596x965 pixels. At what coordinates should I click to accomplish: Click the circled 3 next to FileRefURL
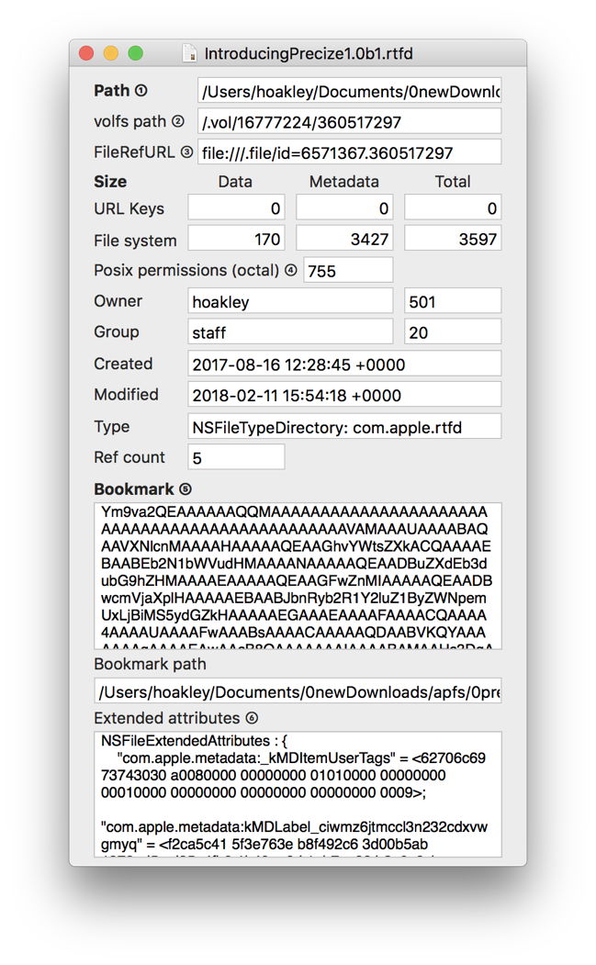click(186, 152)
